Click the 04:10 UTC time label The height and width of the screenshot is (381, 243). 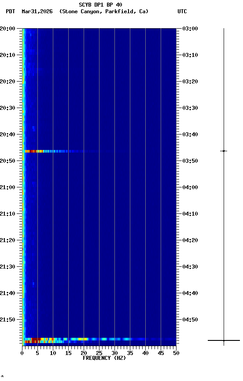click(190, 214)
